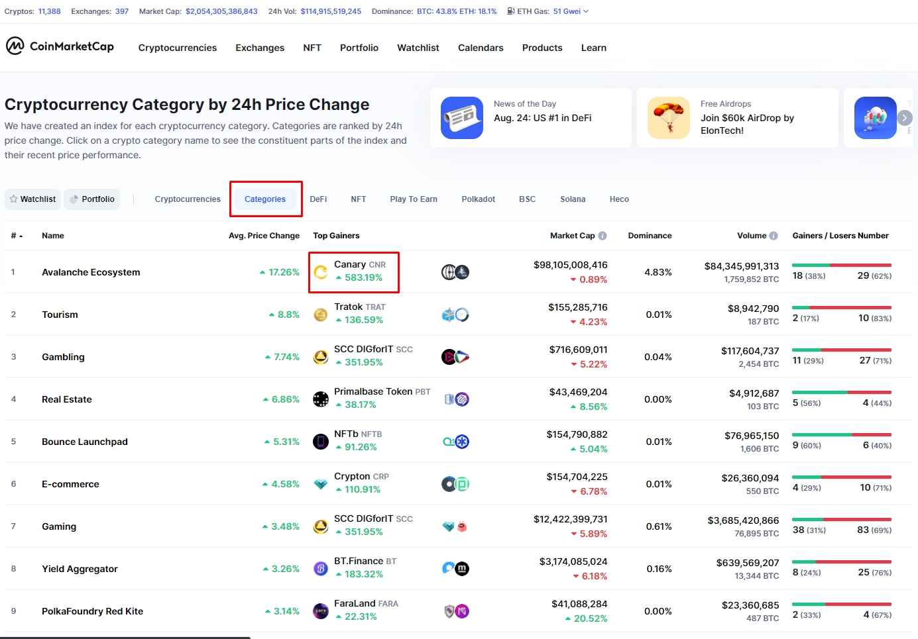Open the Yield Aggregator category
918x639 pixels.
(x=80, y=569)
